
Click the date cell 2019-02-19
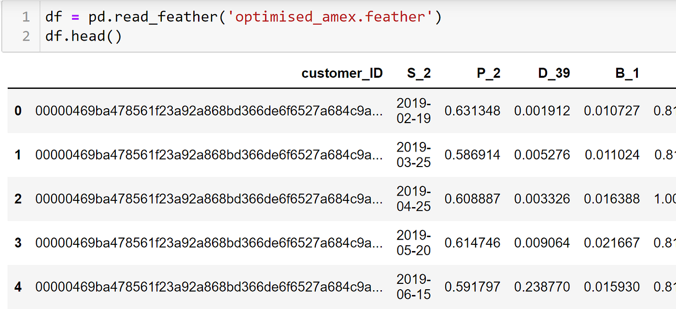coord(413,111)
